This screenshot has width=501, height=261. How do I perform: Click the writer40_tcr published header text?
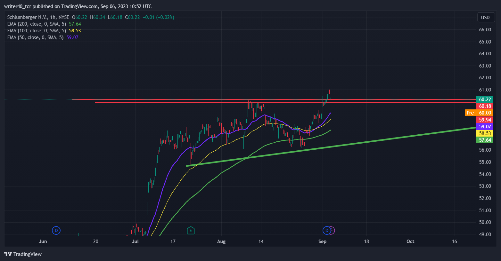[x=78, y=6]
